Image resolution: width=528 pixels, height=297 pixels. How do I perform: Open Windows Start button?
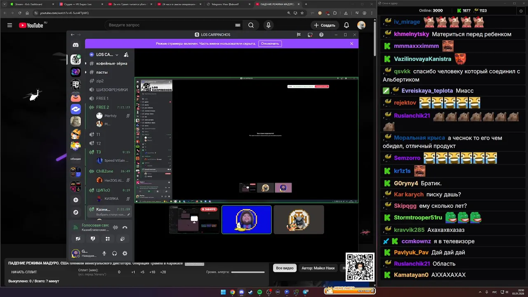point(223,292)
